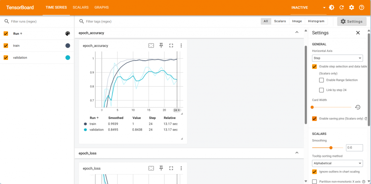Screen dimensions: 371x184
Task: Pin the epoch_accuracy card
Action: tap(161, 46)
